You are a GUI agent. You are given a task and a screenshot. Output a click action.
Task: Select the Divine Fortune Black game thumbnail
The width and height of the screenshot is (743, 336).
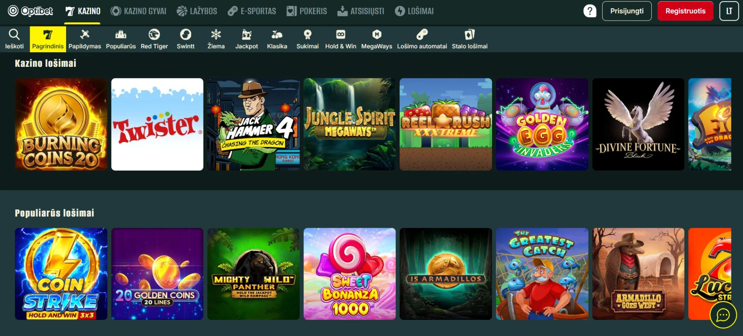638,125
